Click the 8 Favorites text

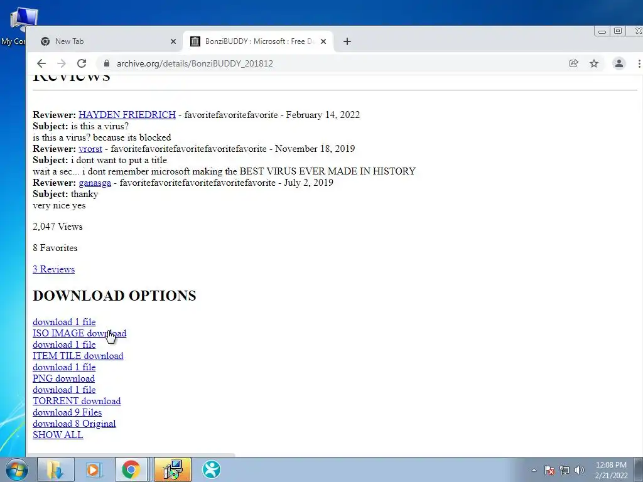click(55, 248)
